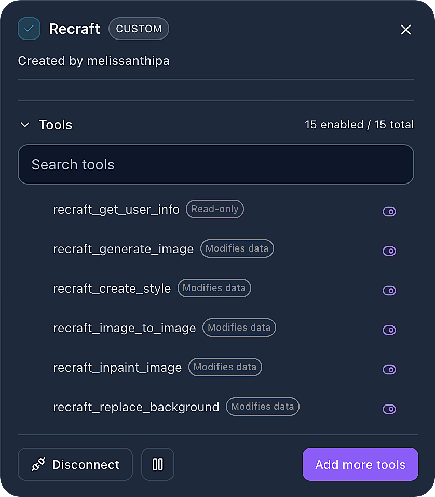This screenshot has width=435, height=497.
Task: Toggle the Recraft connector checkbox
Action: click(29, 29)
